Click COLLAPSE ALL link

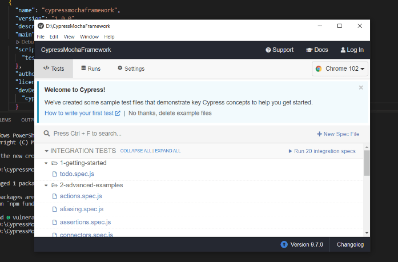coord(136,151)
